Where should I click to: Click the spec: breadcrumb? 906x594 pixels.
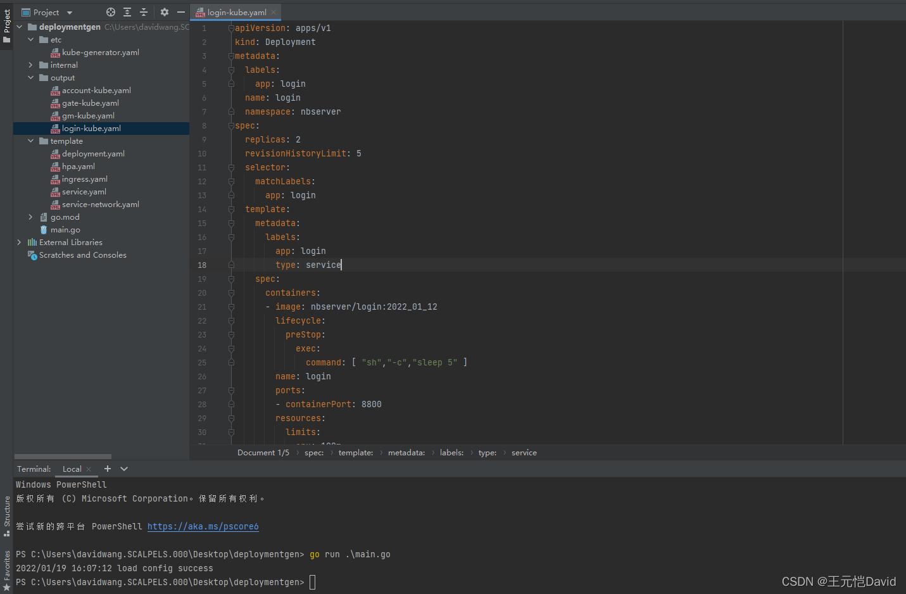point(314,453)
